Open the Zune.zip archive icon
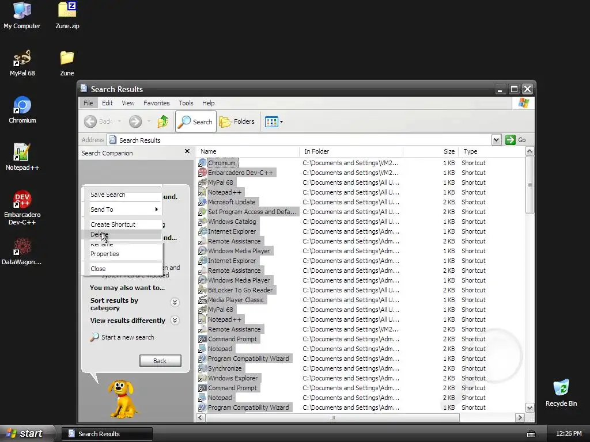The height and width of the screenshot is (442, 590). click(67, 15)
